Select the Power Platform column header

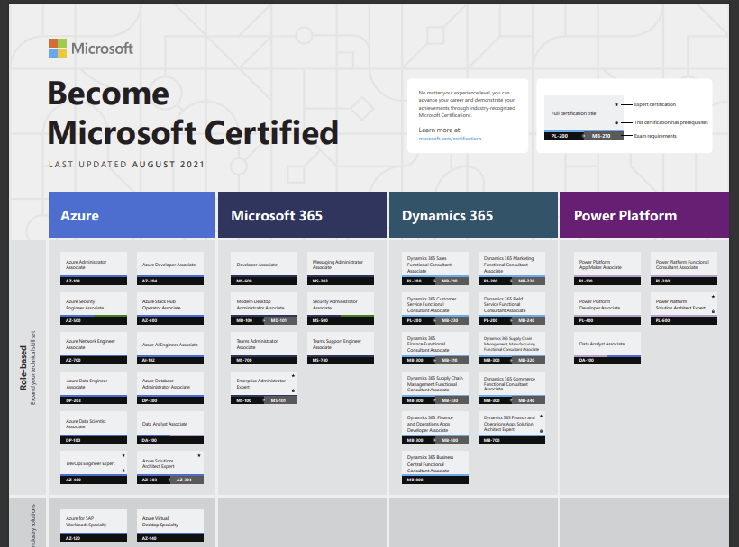click(x=644, y=215)
